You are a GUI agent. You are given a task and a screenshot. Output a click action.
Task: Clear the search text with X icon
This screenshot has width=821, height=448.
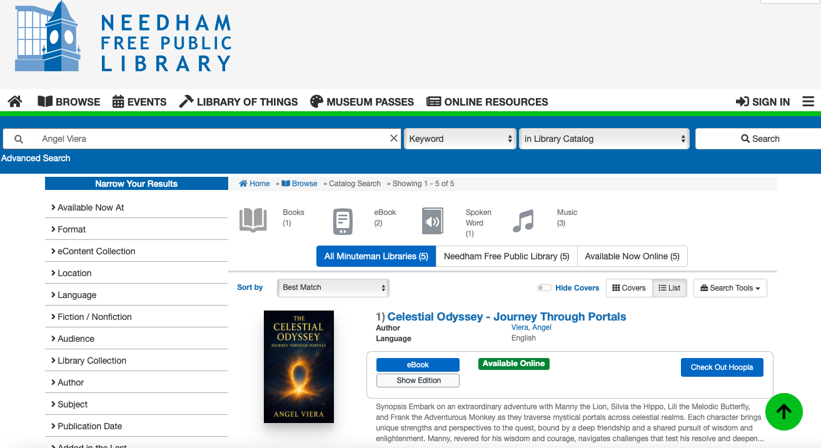[394, 139]
